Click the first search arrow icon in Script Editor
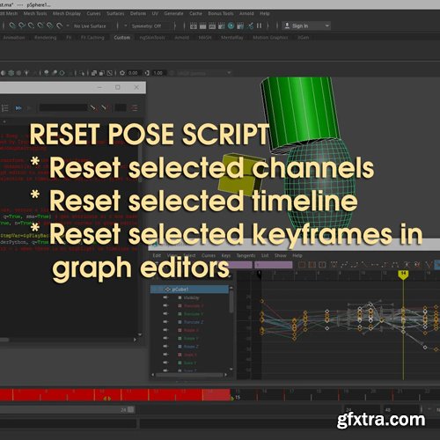This screenshot has height=440, width=440. (x=92, y=108)
